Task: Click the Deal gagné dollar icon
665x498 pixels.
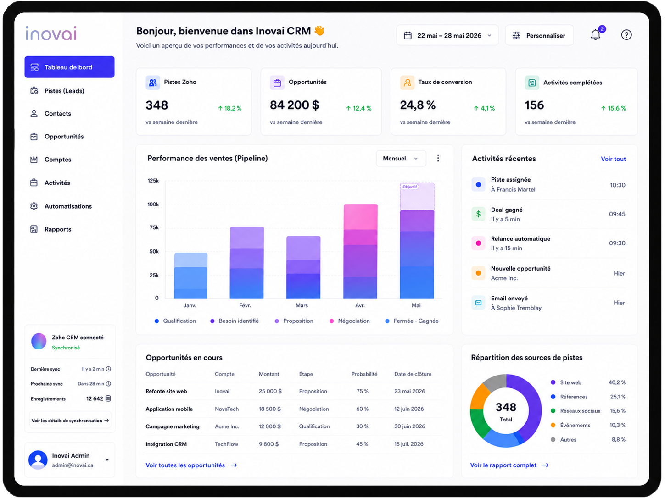Action: point(479,214)
